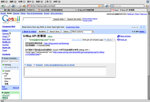Click the Search the Web button

[x=74, y=19]
